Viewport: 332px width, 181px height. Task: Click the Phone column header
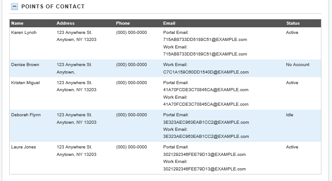click(x=123, y=23)
